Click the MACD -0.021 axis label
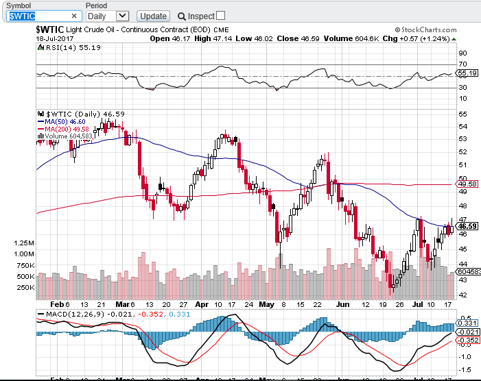Viewport: 481px width, 381px height. coord(468,332)
